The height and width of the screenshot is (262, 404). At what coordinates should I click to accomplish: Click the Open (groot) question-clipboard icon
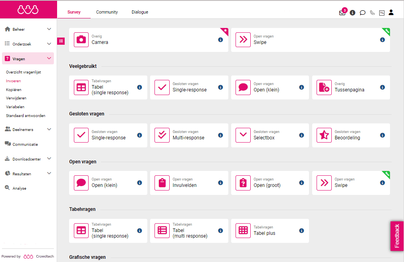243,183
